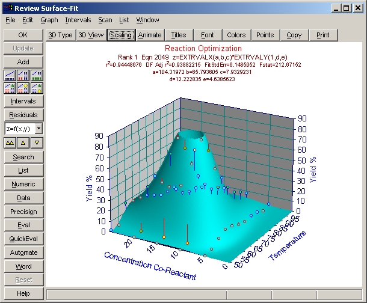Click the 3D View toolbar button

coord(91,35)
